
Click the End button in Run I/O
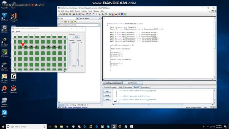(107, 91)
